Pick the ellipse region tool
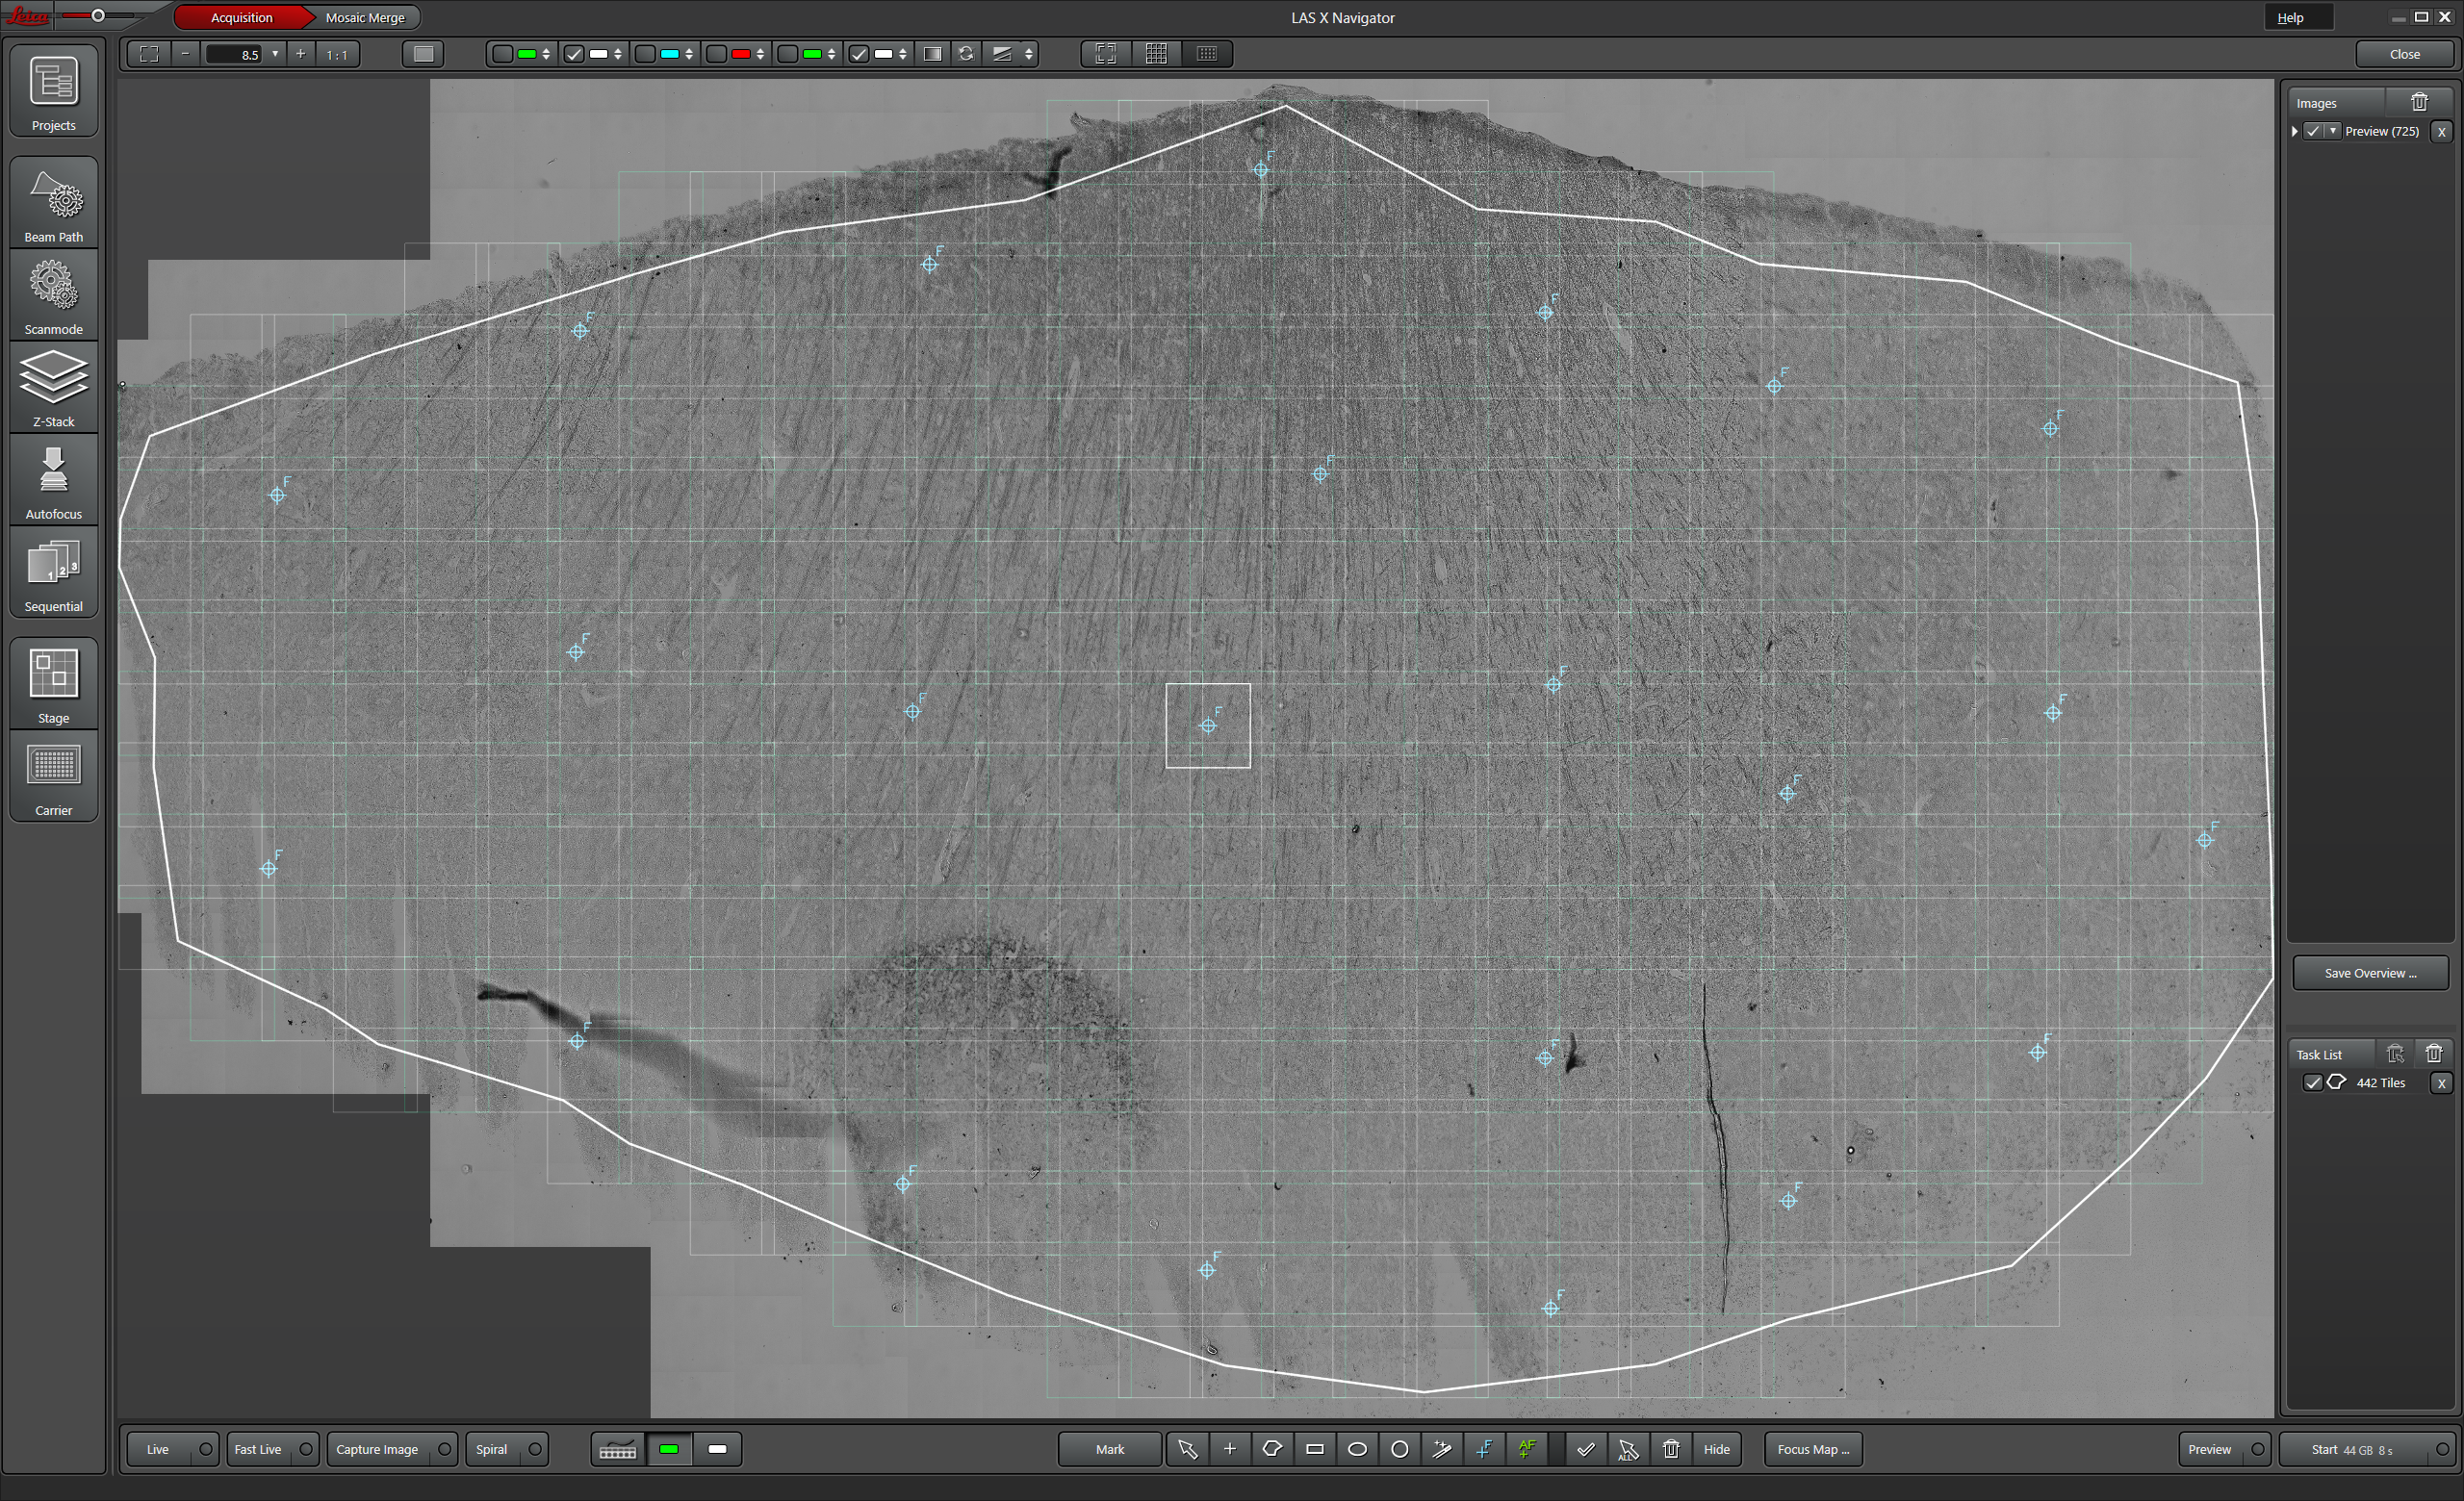 [1357, 1449]
